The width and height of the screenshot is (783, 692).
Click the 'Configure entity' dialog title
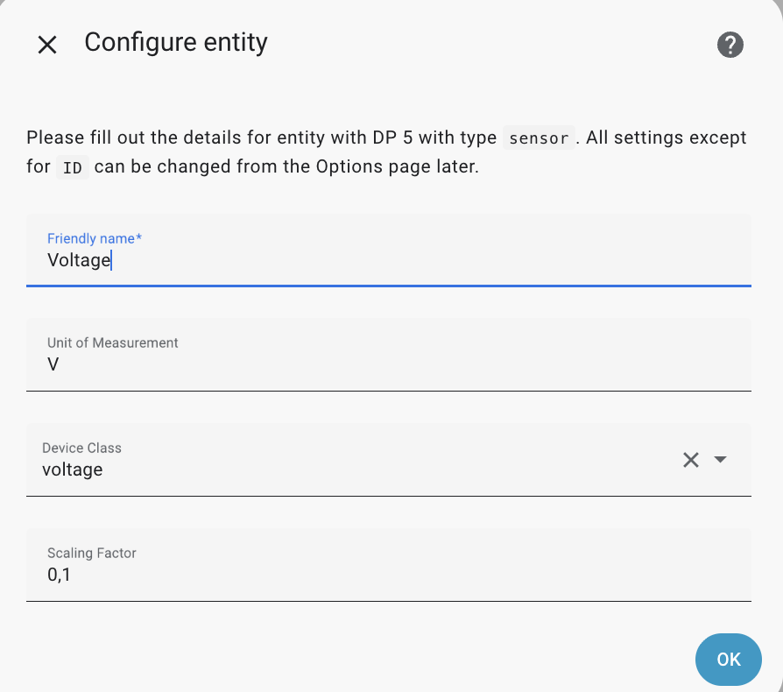coord(176,43)
